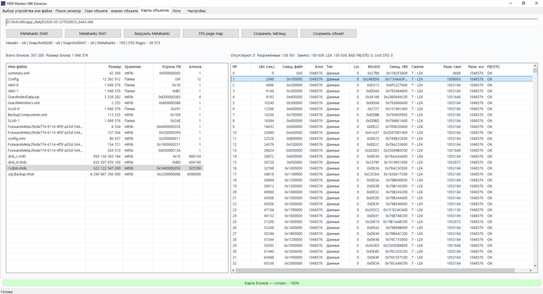The width and height of the screenshot is (543, 294).
Task: Select the Config folder row
Action: (x=105, y=79)
